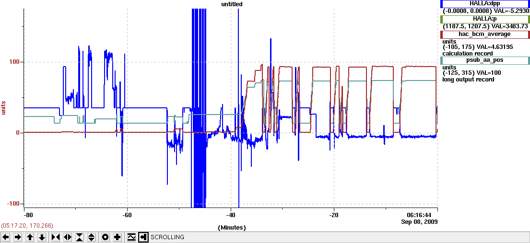Select the HALLA:dpp curve legend button
The image size is (530, 243).
pyautogui.click(x=485, y=3)
